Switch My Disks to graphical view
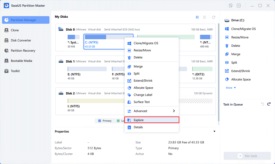Image resolution: width=275 pixels, height=164 pixels. click(x=197, y=17)
